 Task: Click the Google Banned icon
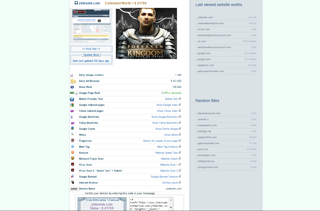click(x=72, y=176)
